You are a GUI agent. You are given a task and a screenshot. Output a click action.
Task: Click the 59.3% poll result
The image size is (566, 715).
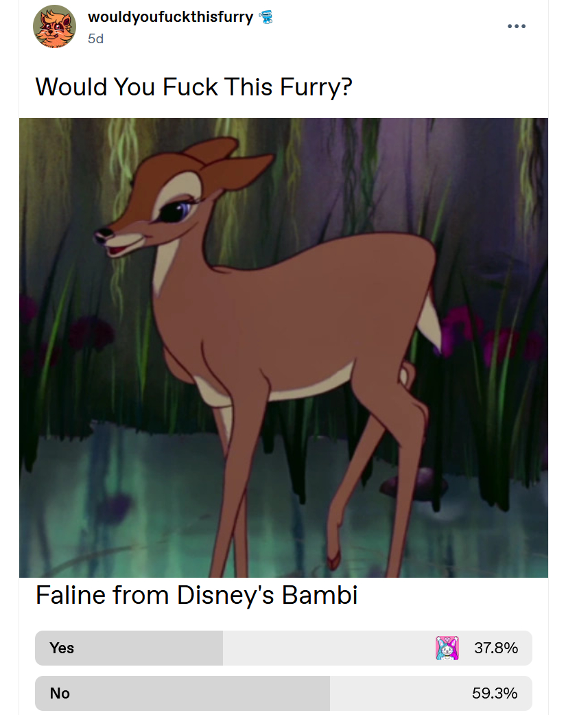coord(495,693)
